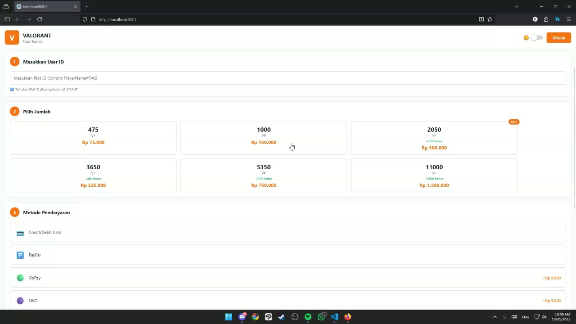Click the credit card icon
576x324 pixels.
[x=20, y=233]
